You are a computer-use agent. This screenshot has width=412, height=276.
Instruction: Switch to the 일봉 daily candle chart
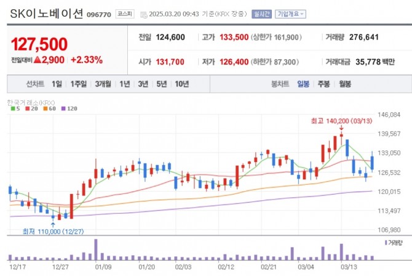point(303,84)
